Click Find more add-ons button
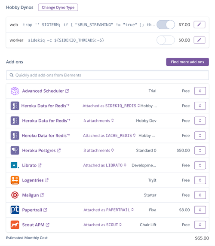 187,62
